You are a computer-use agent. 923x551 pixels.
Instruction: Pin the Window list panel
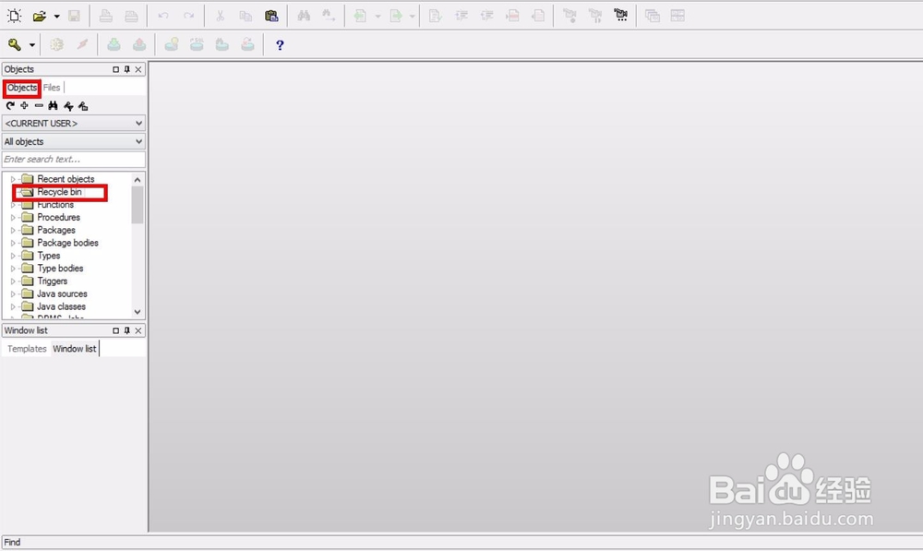click(x=126, y=329)
